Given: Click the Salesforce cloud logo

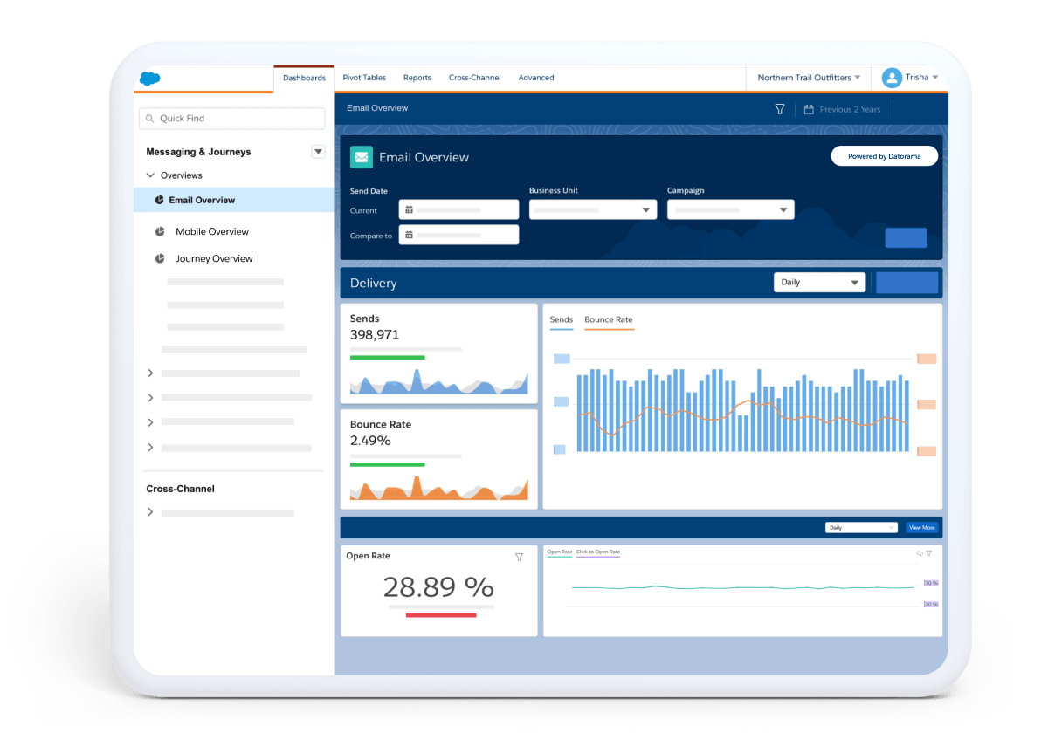Looking at the screenshot, I should pos(149,79).
